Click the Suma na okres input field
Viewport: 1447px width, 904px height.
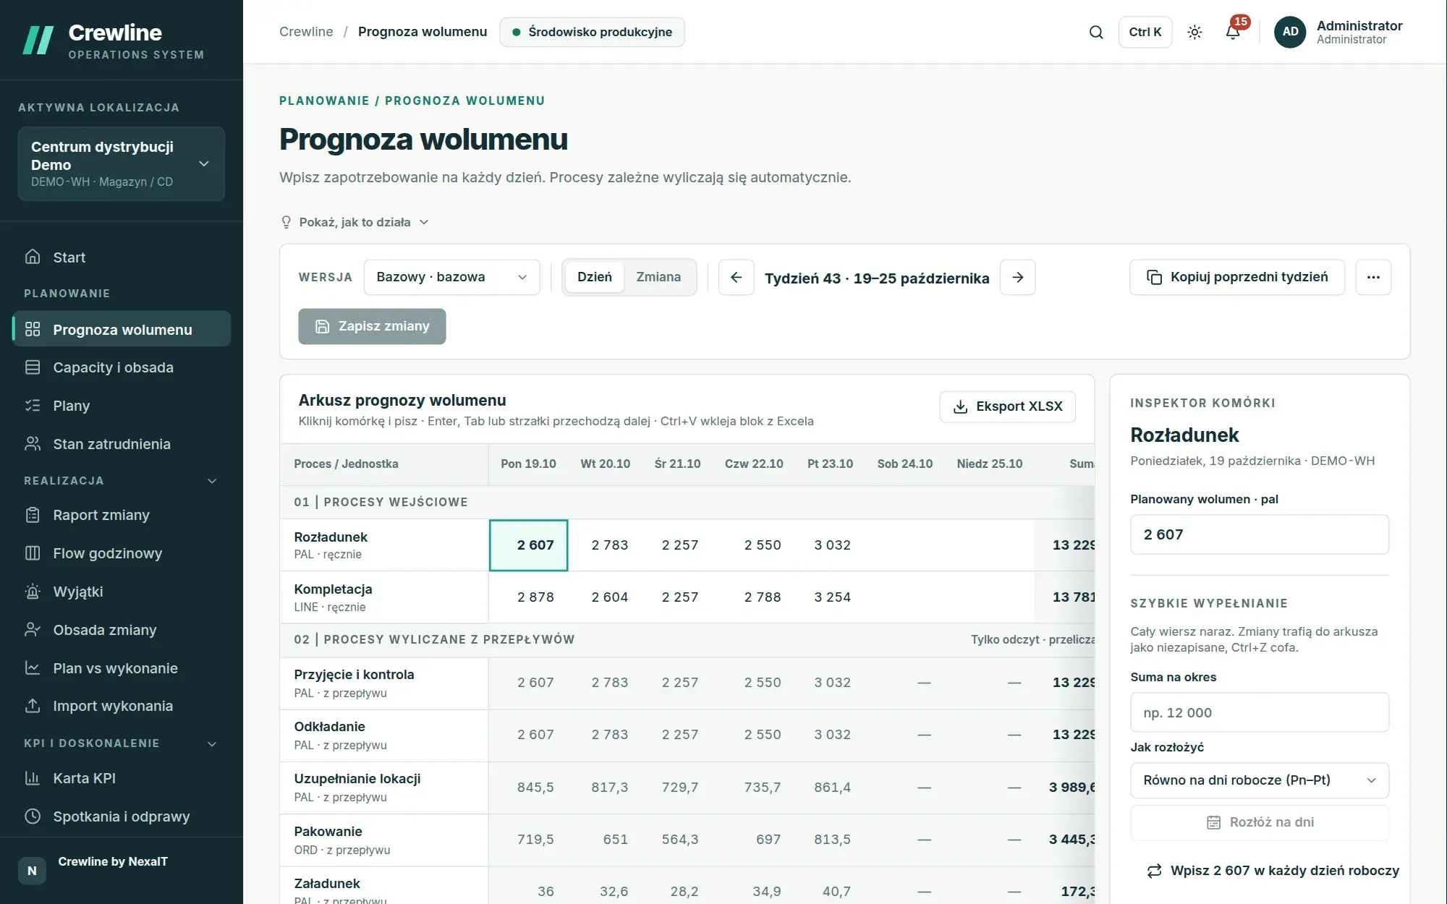point(1260,712)
